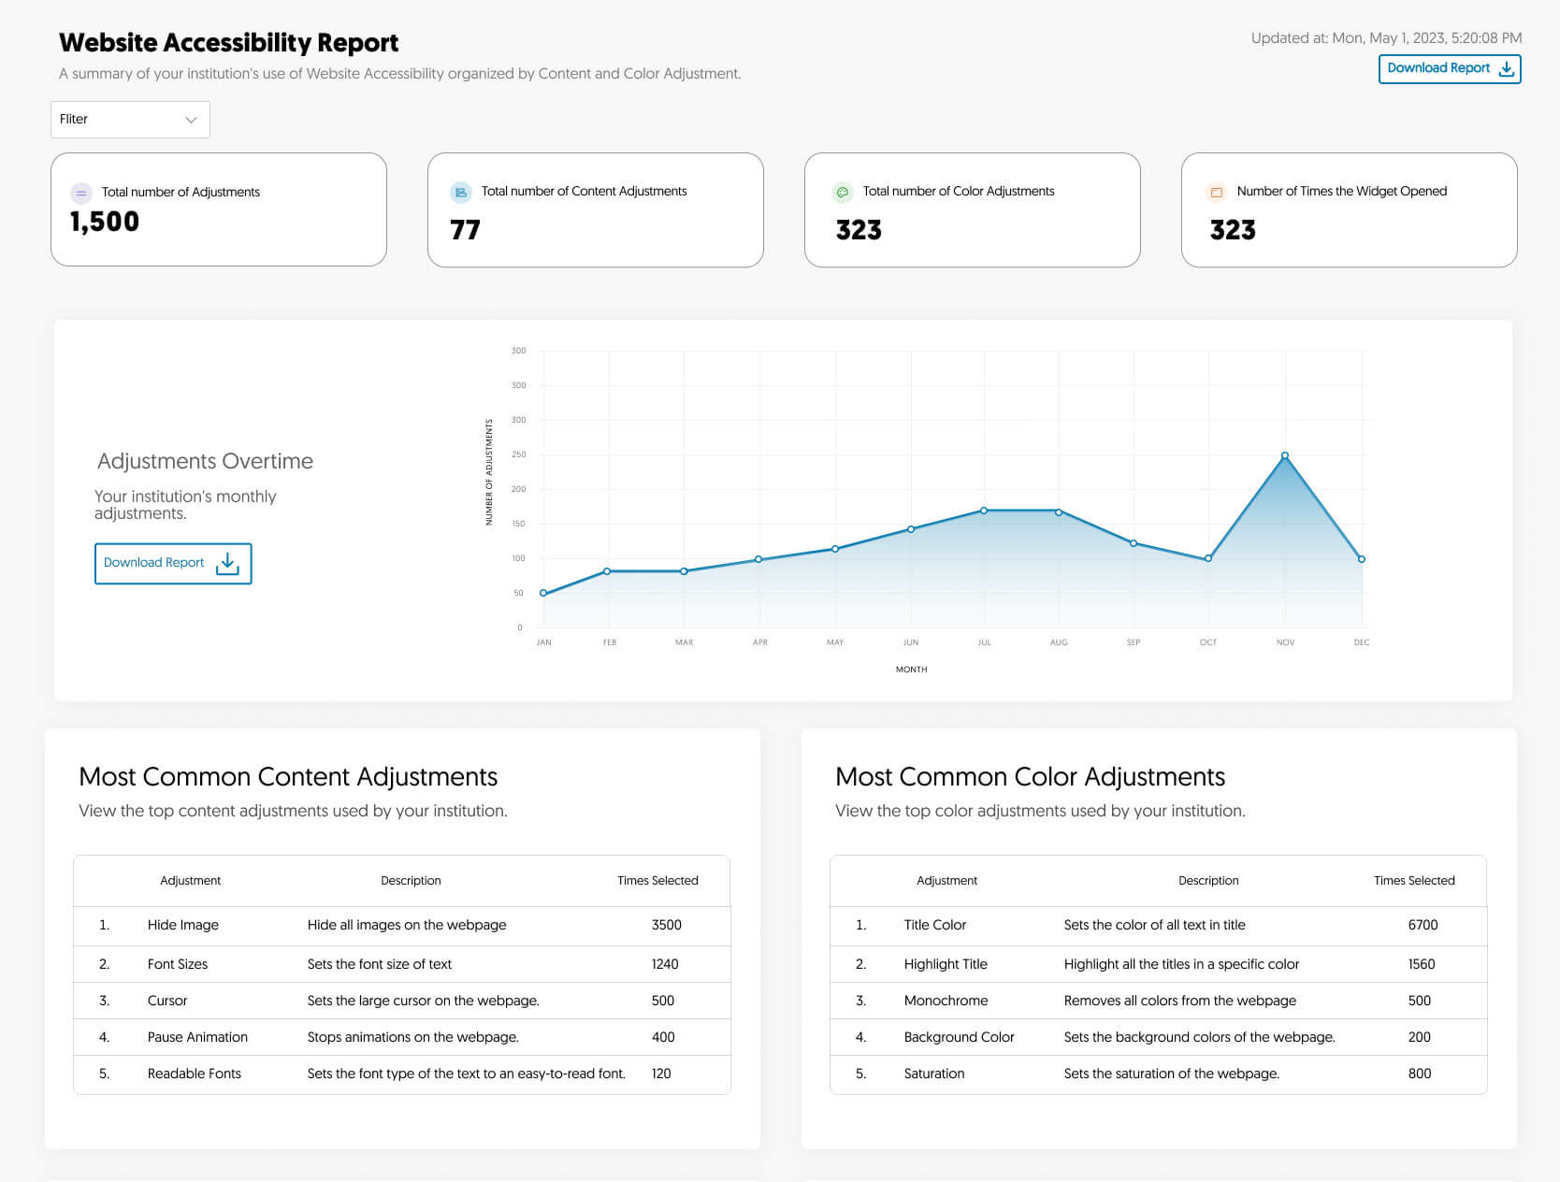1560x1182 pixels.
Task: Click the Readable Fonts row name
Action: click(x=195, y=1074)
